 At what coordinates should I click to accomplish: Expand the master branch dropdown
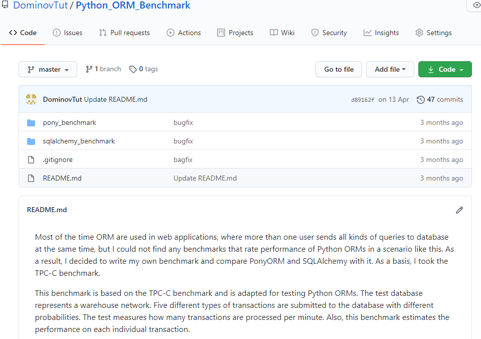[48, 69]
